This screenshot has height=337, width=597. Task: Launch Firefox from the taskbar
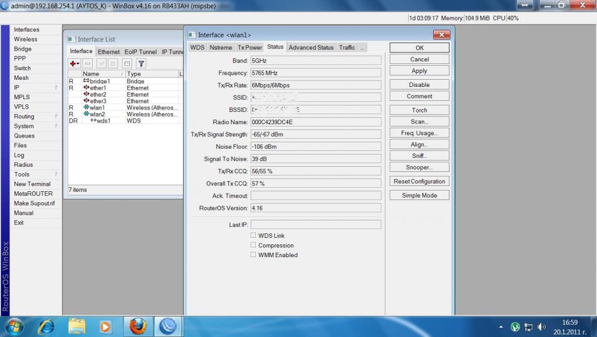[x=138, y=326]
